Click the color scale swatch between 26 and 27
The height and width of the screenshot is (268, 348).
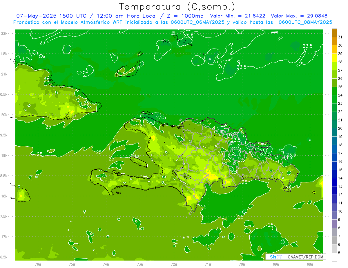[334, 74]
